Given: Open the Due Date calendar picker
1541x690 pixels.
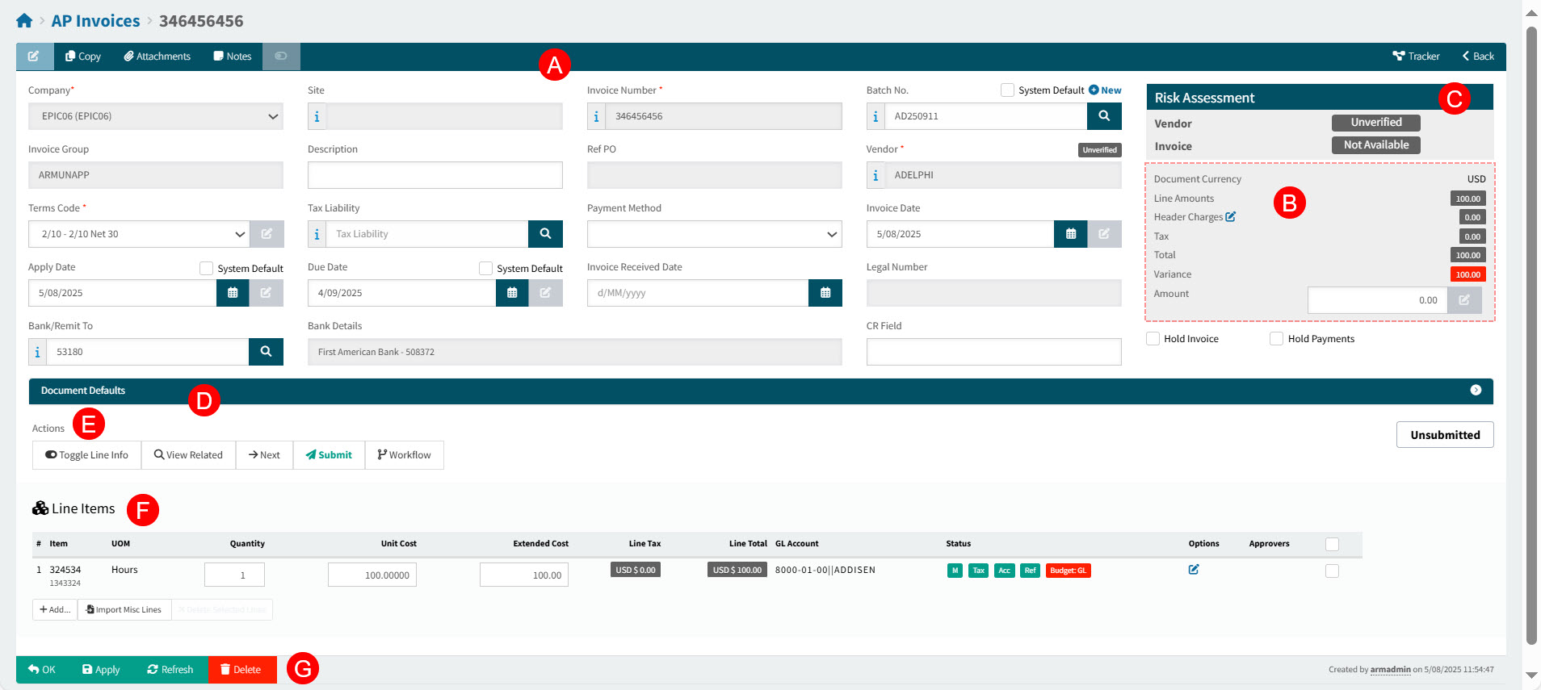Looking at the screenshot, I should pyautogui.click(x=512, y=293).
